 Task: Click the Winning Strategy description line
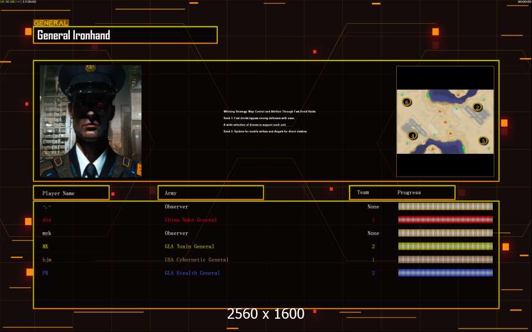pyautogui.click(x=269, y=111)
